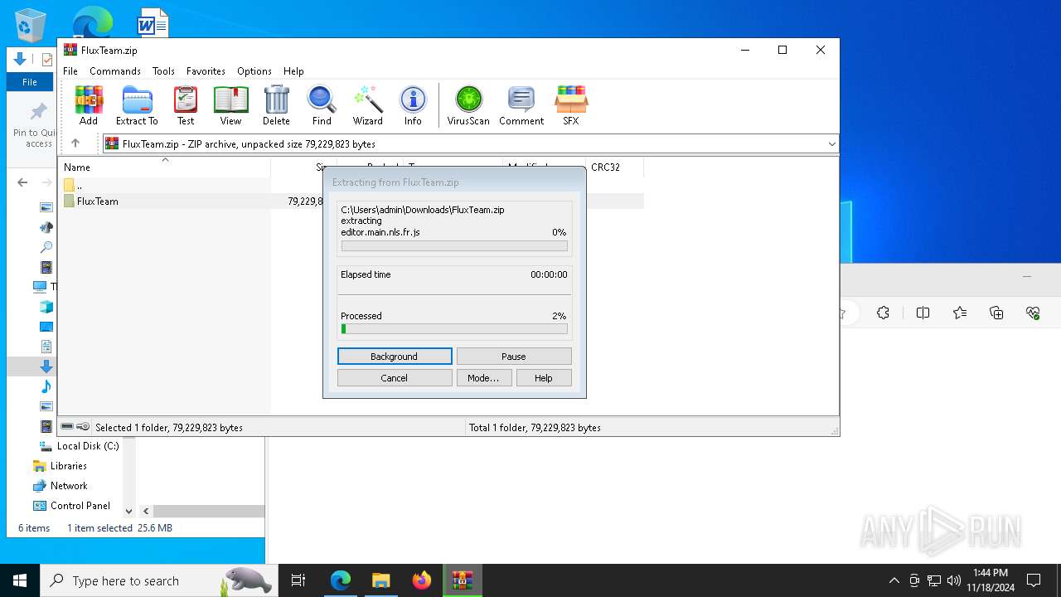The width and height of the screenshot is (1061, 597).
Task: Open the Extract To tool
Action: (x=137, y=105)
